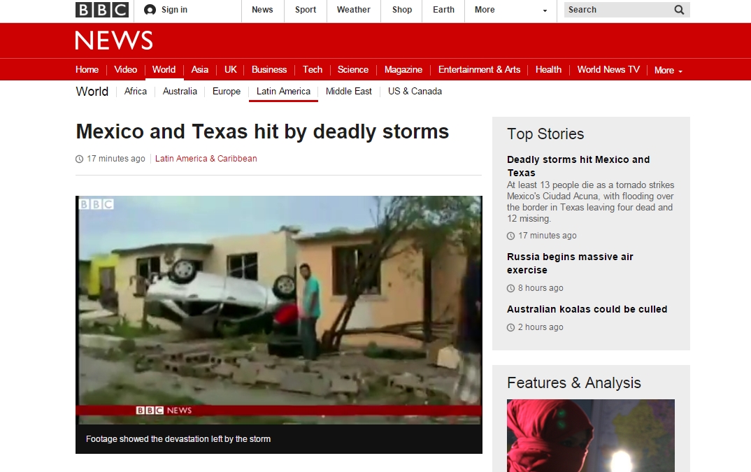Click the '2 hours ago' timestamp text
Image resolution: width=751 pixels, height=472 pixels.
(541, 327)
